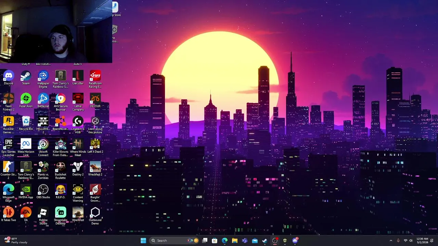Image resolution: width=438 pixels, height=246 pixels.
Task: Open the Content Warning shortcut
Action: click(x=78, y=193)
